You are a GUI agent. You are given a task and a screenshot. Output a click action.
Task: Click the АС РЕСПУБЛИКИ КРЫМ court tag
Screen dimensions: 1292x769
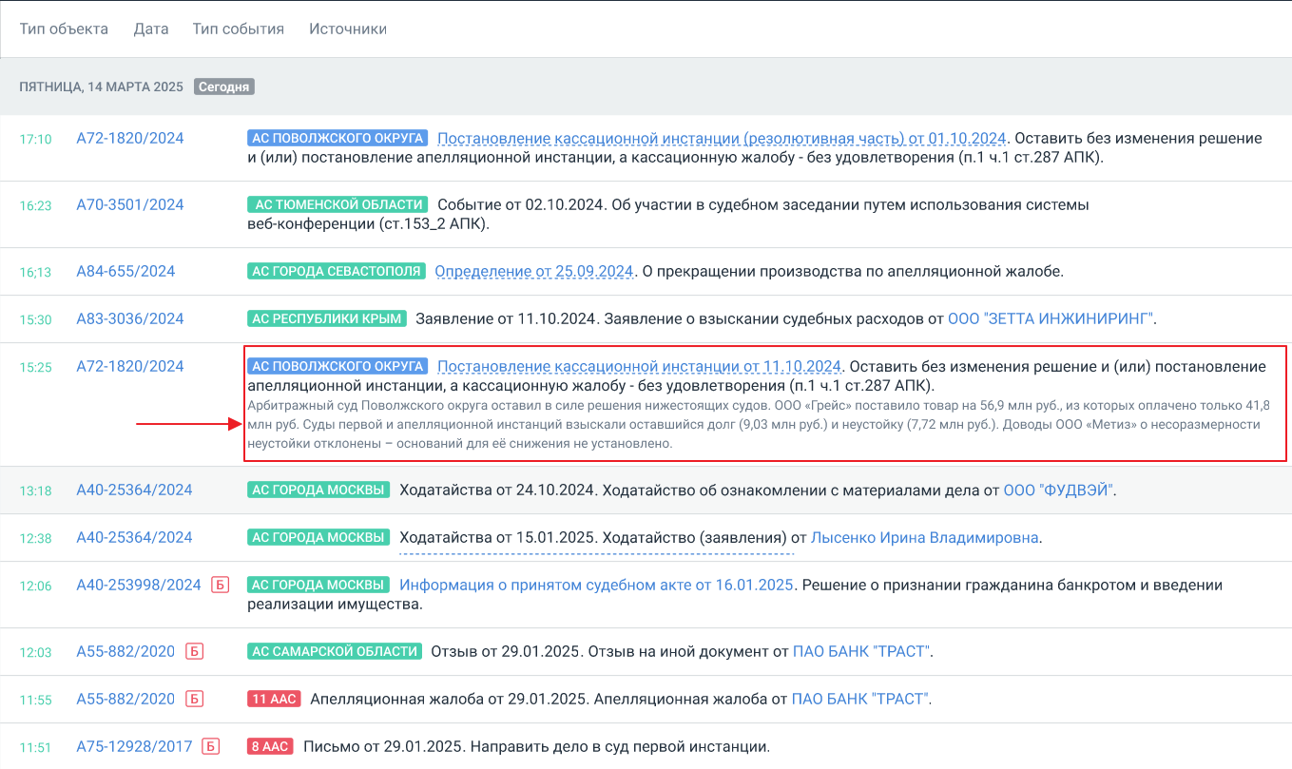click(326, 318)
